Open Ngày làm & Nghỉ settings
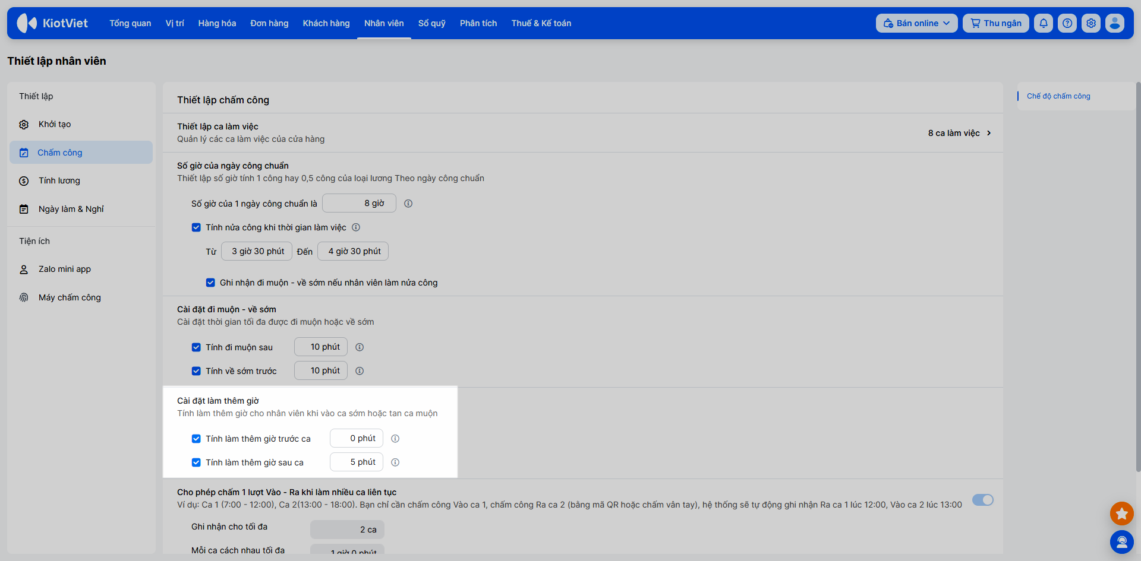Image resolution: width=1141 pixels, height=561 pixels. point(81,209)
